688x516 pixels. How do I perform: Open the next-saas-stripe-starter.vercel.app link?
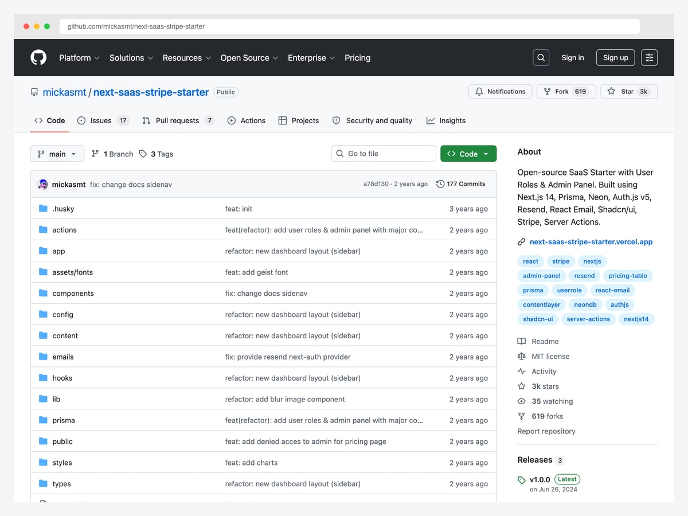coord(591,242)
